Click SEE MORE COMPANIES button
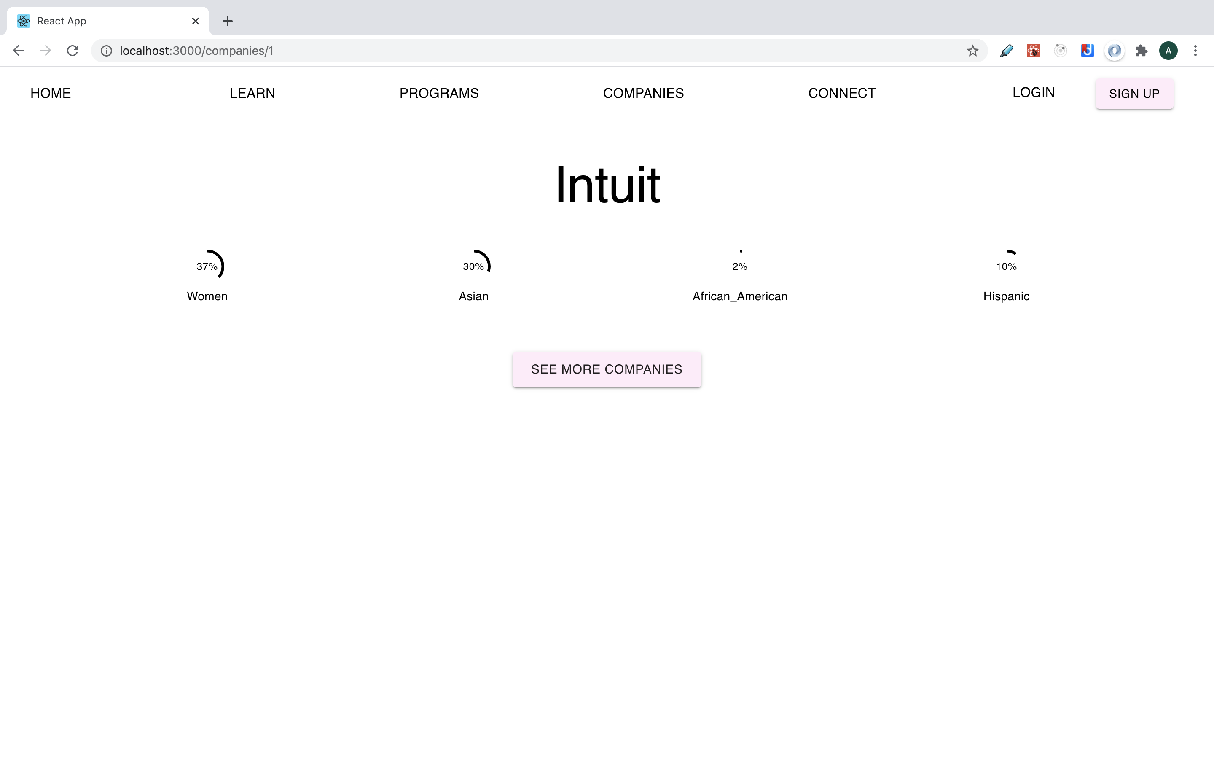The width and height of the screenshot is (1214, 759). (x=607, y=369)
